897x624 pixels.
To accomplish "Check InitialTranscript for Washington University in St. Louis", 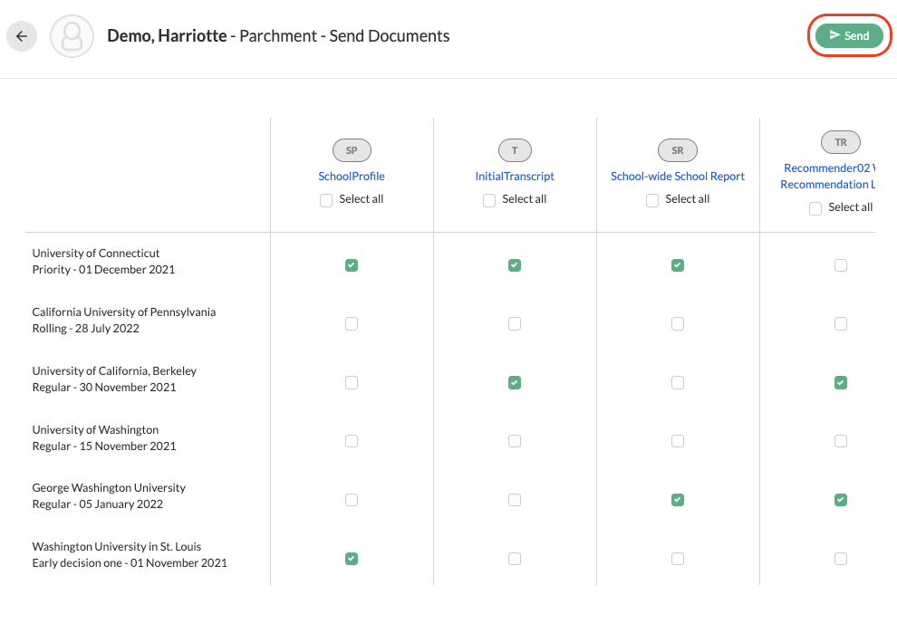I will tap(515, 559).
